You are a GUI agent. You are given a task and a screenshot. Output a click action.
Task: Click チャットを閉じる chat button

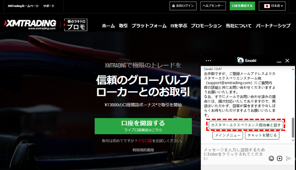click(x=262, y=135)
